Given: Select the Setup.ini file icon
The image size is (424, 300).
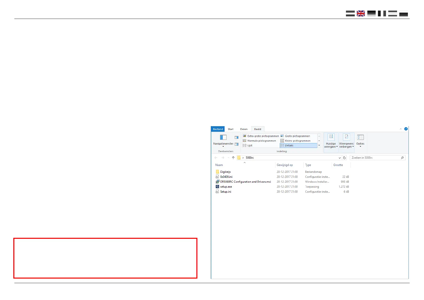Looking at the screenshot, I should pyautogui.click(x=217, y=192).
